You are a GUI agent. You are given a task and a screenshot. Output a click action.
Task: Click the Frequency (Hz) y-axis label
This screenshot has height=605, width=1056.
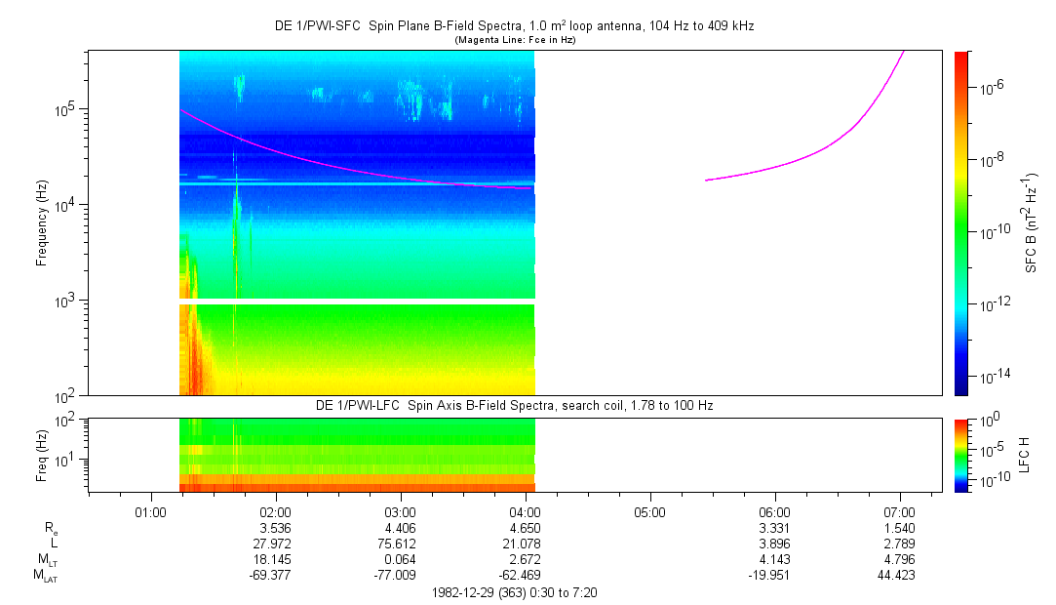(42, 222)
